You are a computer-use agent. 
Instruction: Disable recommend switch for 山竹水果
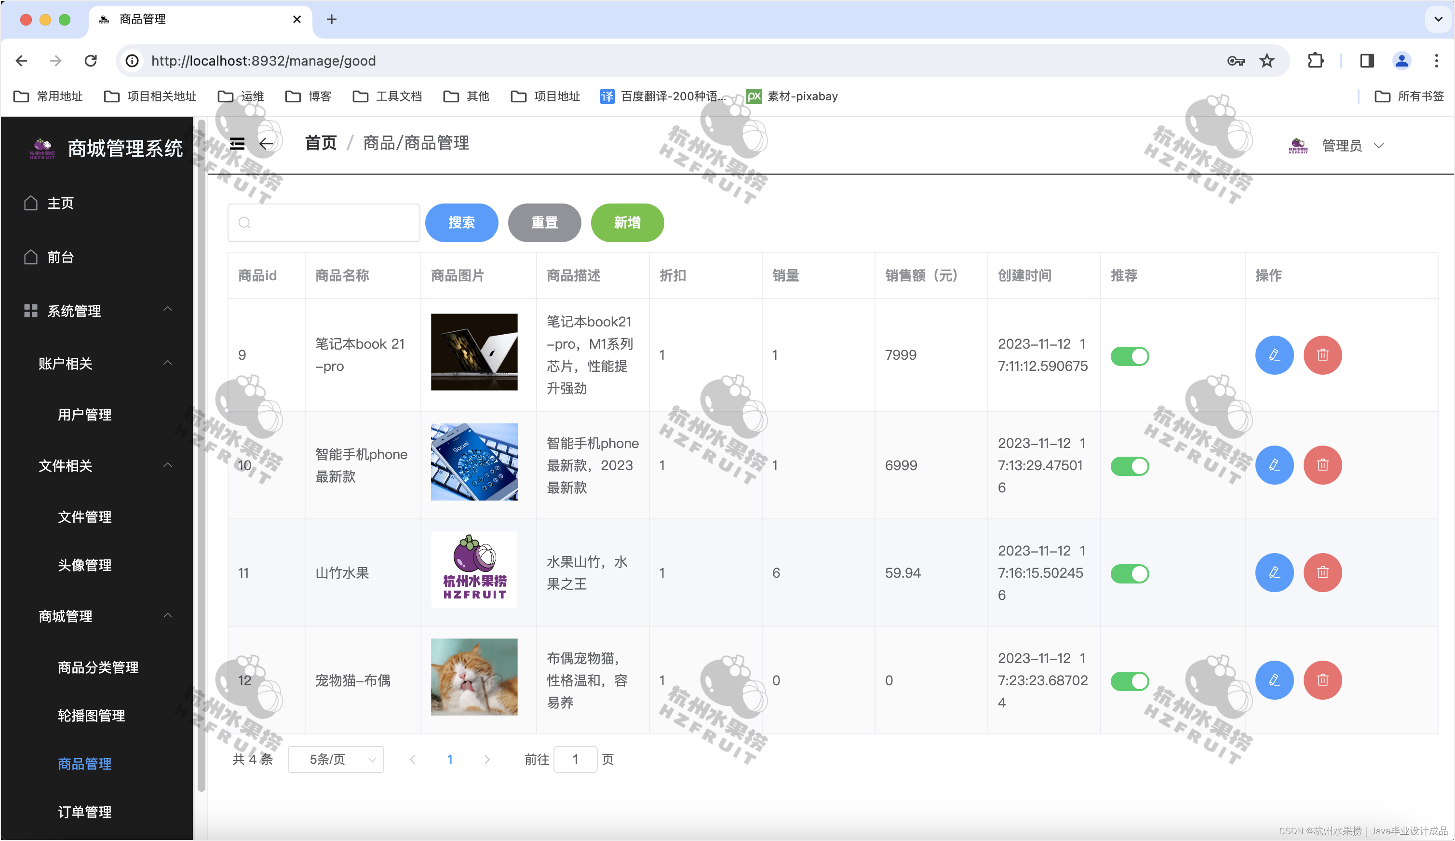click(x=1130, y=573)
